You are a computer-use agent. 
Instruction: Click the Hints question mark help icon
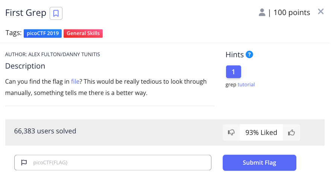click(x=249, y=55)
